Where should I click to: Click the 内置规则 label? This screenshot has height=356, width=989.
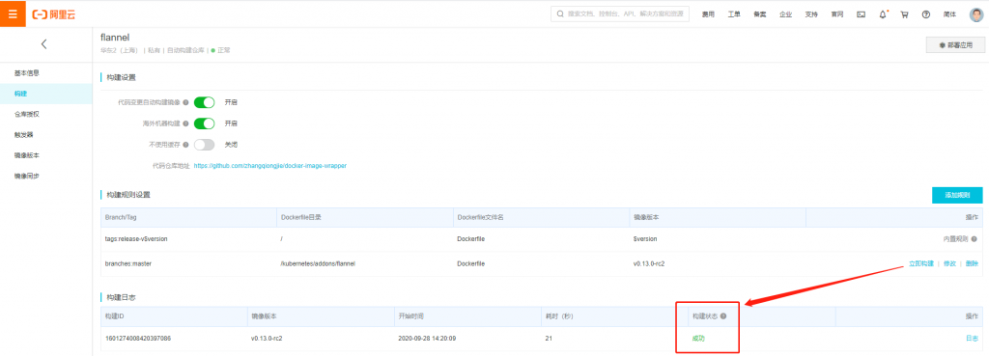[x=955, y=239]
